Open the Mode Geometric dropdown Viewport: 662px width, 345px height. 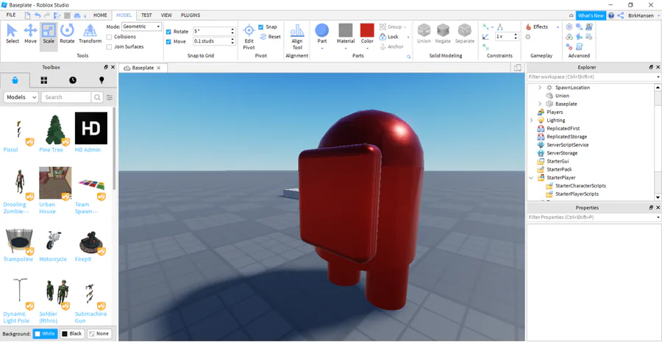tap(141, 26)
